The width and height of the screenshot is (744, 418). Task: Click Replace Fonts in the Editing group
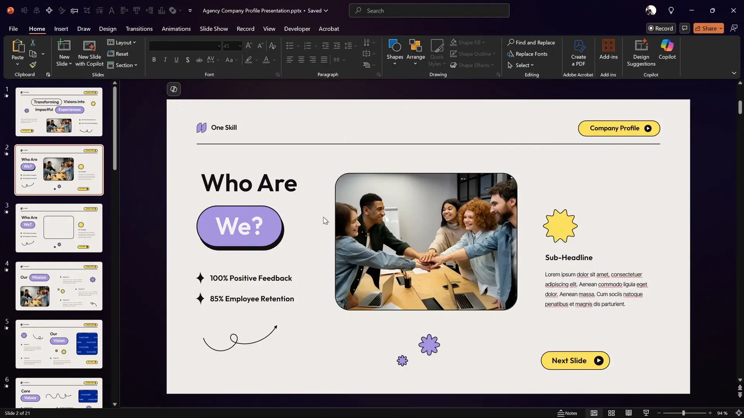[x=528, y=54]
